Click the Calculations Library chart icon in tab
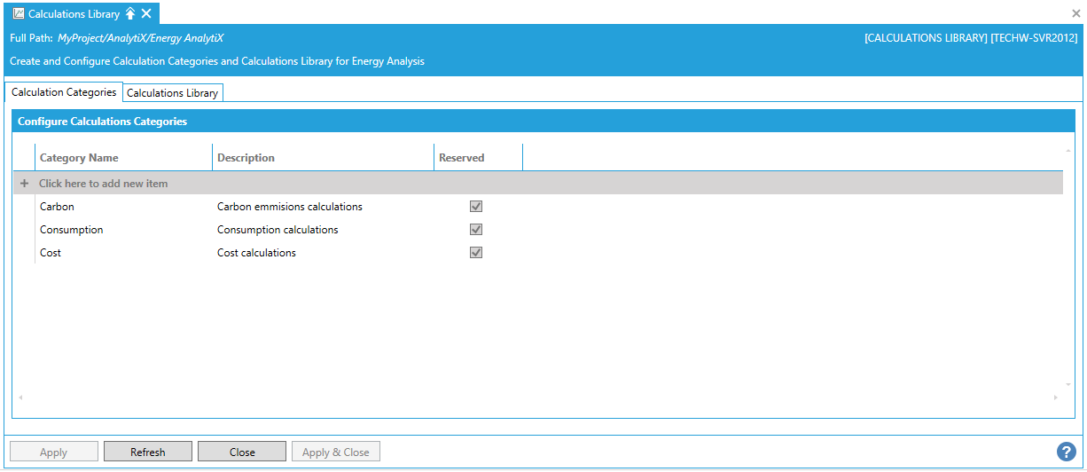 tap(19, 13)
